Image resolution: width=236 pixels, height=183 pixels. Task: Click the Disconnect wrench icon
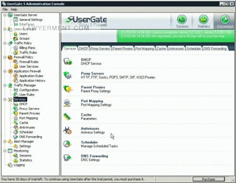(225, 19)
